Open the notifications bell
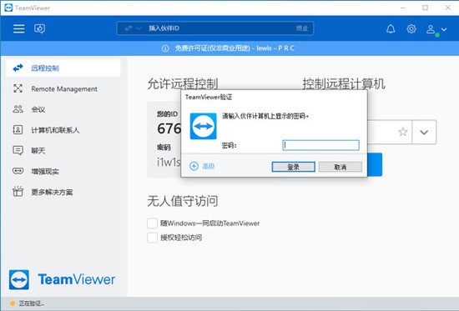This screenshot has height=311, width=459. [391, 28]
